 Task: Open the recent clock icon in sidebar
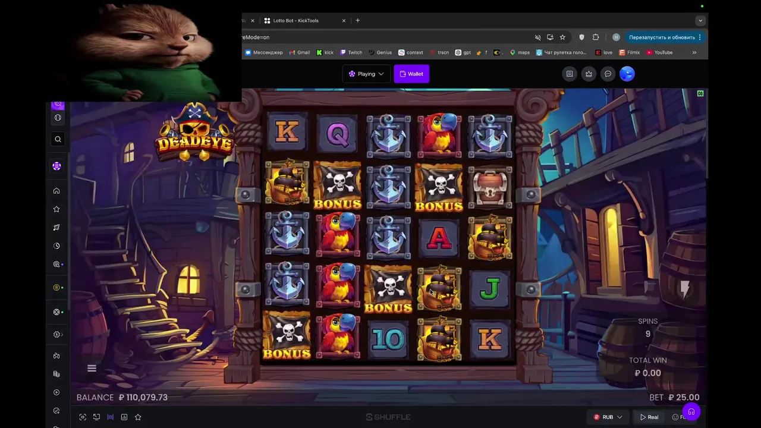pos(56,246)
